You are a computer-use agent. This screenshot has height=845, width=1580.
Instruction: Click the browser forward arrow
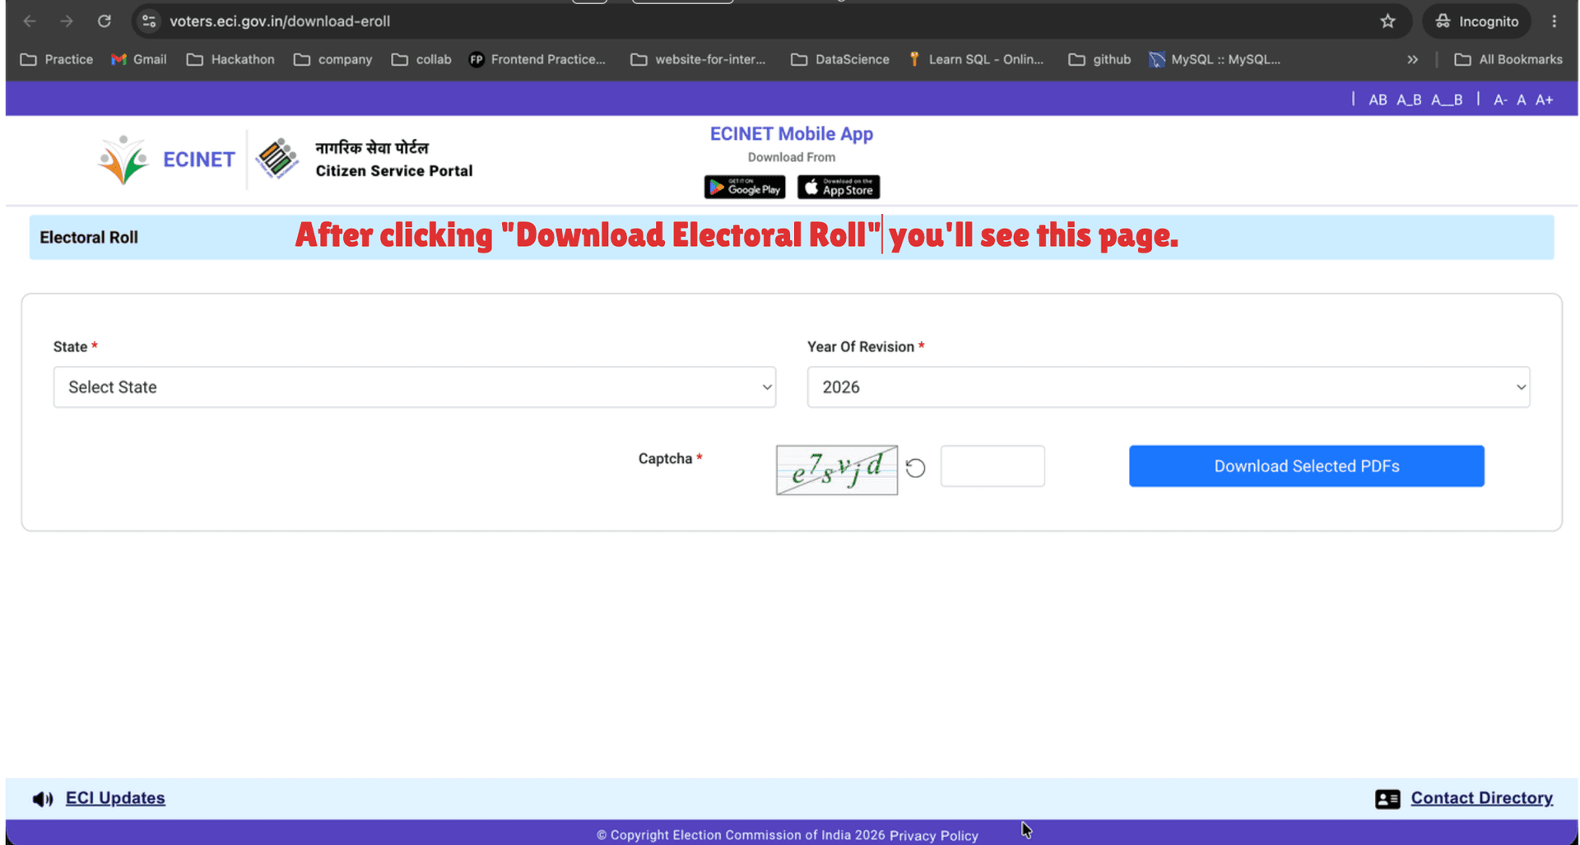(x=67, y=21)
